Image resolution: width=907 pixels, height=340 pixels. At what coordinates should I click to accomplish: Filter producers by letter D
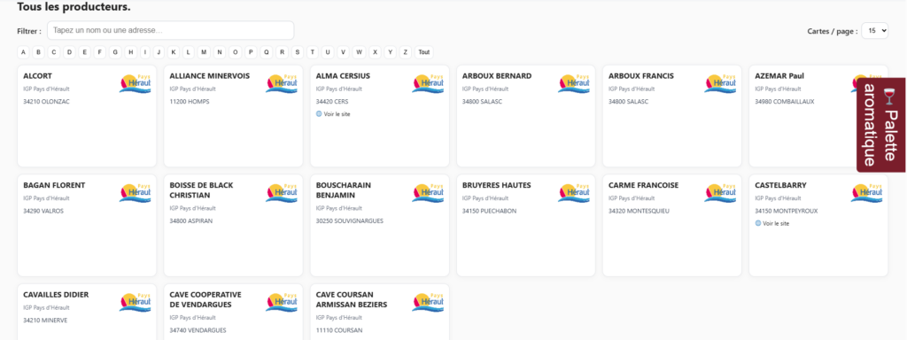pos(69,52)
